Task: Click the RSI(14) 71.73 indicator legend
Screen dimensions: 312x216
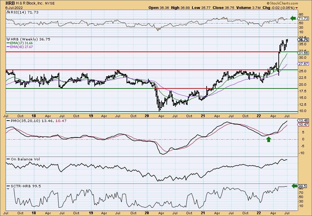Action: (x=24, y=12)
